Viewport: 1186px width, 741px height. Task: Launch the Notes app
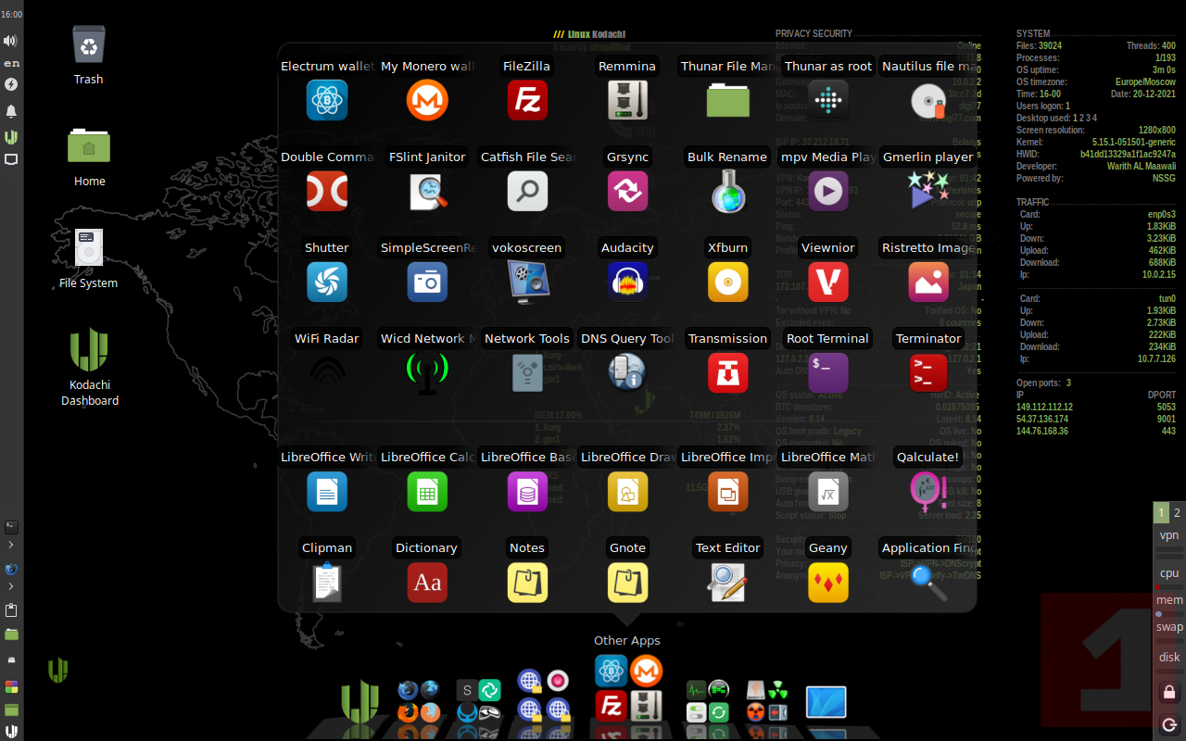pyautogui.click(x=527, y=582)
